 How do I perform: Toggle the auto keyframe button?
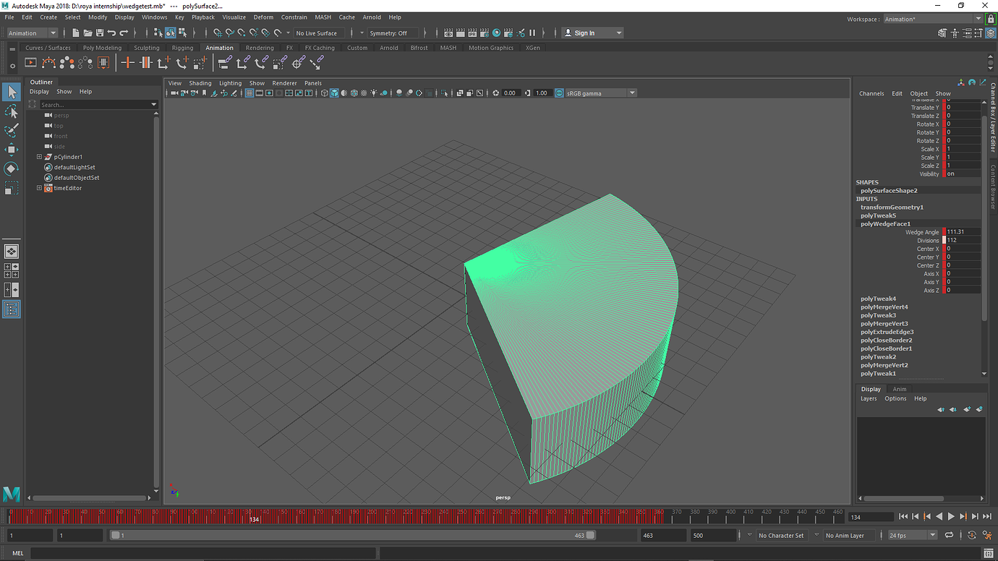tap(972, 536)
